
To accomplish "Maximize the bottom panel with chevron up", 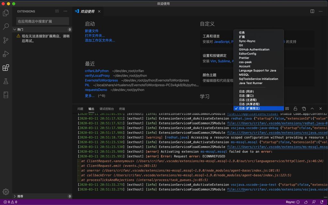I will [312, 108].
